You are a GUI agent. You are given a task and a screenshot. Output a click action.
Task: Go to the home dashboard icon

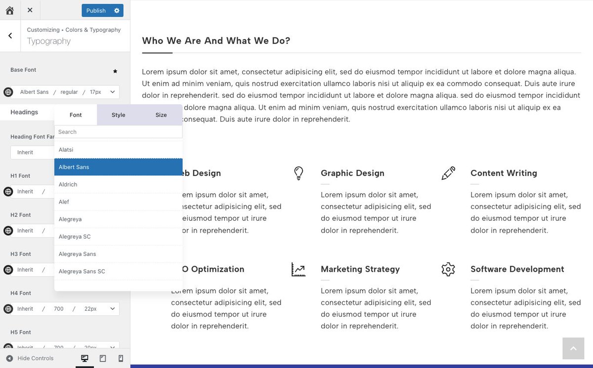(10, 10)
